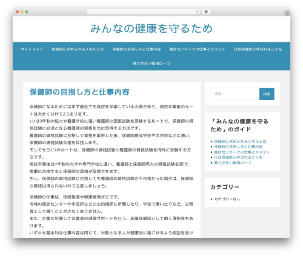Select 保健師に求められるスキルとは in the navigation bar
Viewport: 303px width, 256px height.
click(78, 49)
